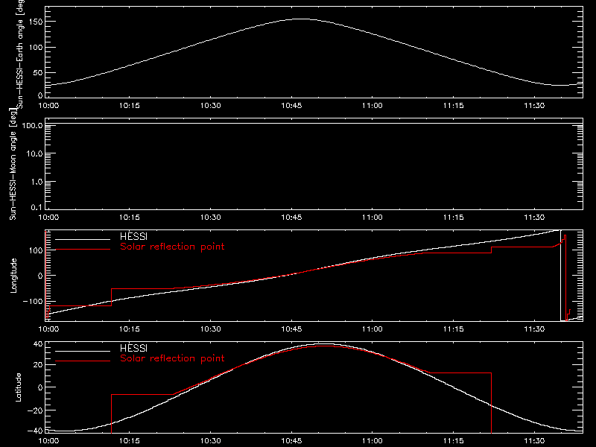Click the 10.0 tick on Moon angle plot
Viewport: 596px width, 447px height.
click(34, 153)
